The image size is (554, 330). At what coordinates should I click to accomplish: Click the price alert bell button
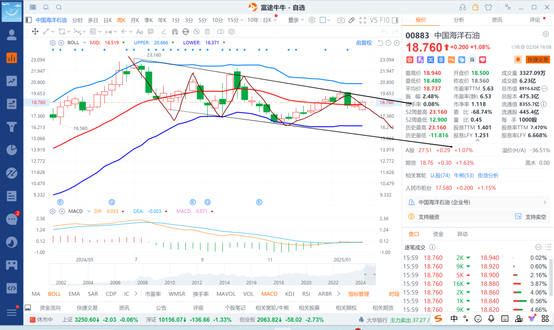(518, 60)
